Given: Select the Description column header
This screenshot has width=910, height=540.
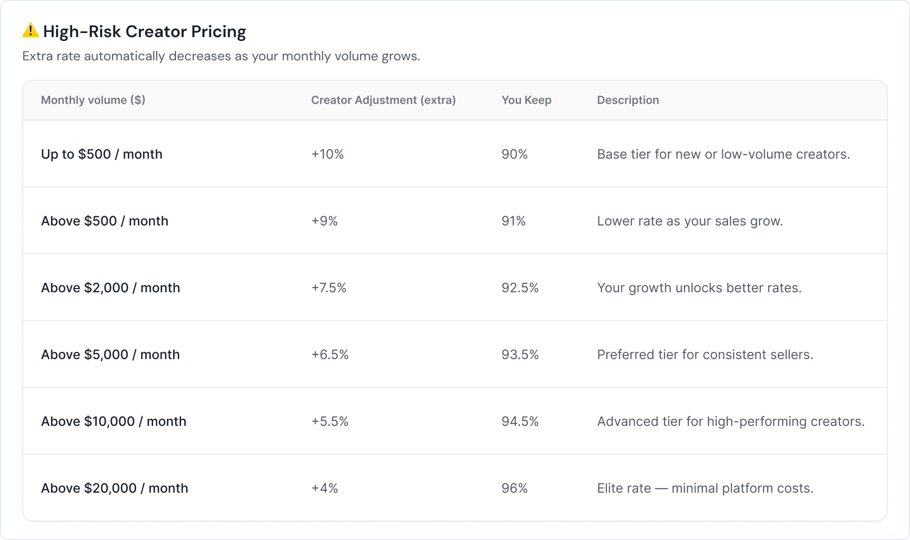Looking at the screenshot, I should [628, 100].
